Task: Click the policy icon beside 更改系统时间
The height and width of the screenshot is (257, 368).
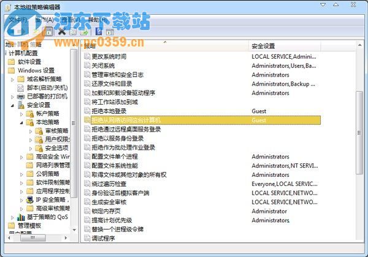Action: tap(87, 56)
